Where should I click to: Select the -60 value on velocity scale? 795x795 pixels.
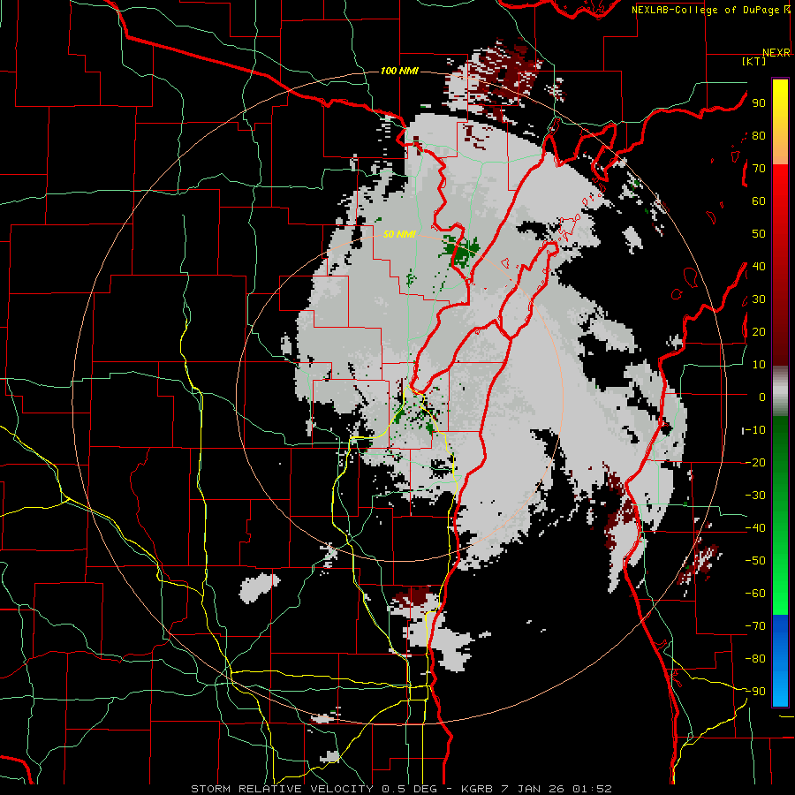click(x=755, y=594)
